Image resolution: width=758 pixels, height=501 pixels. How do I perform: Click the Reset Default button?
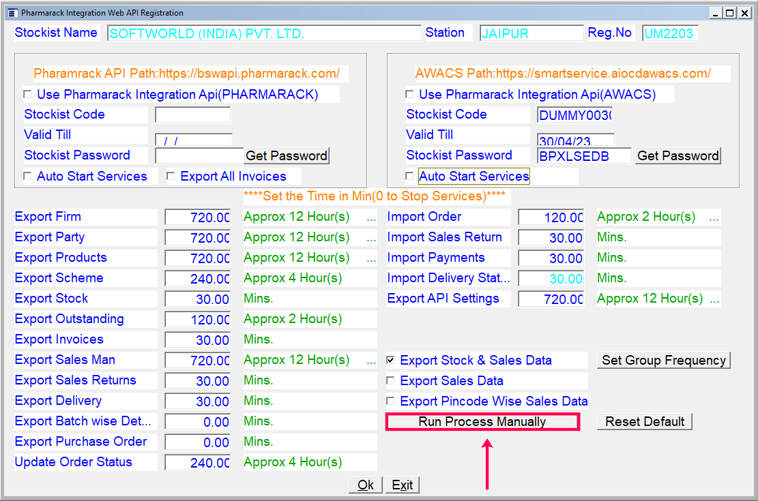coord(645,422)
